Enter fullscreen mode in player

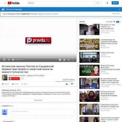pyautogui.click(x=73, y=60)
